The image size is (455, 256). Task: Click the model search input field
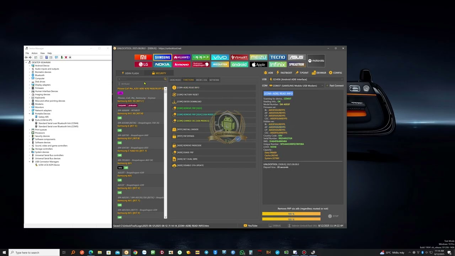point(142,79)
